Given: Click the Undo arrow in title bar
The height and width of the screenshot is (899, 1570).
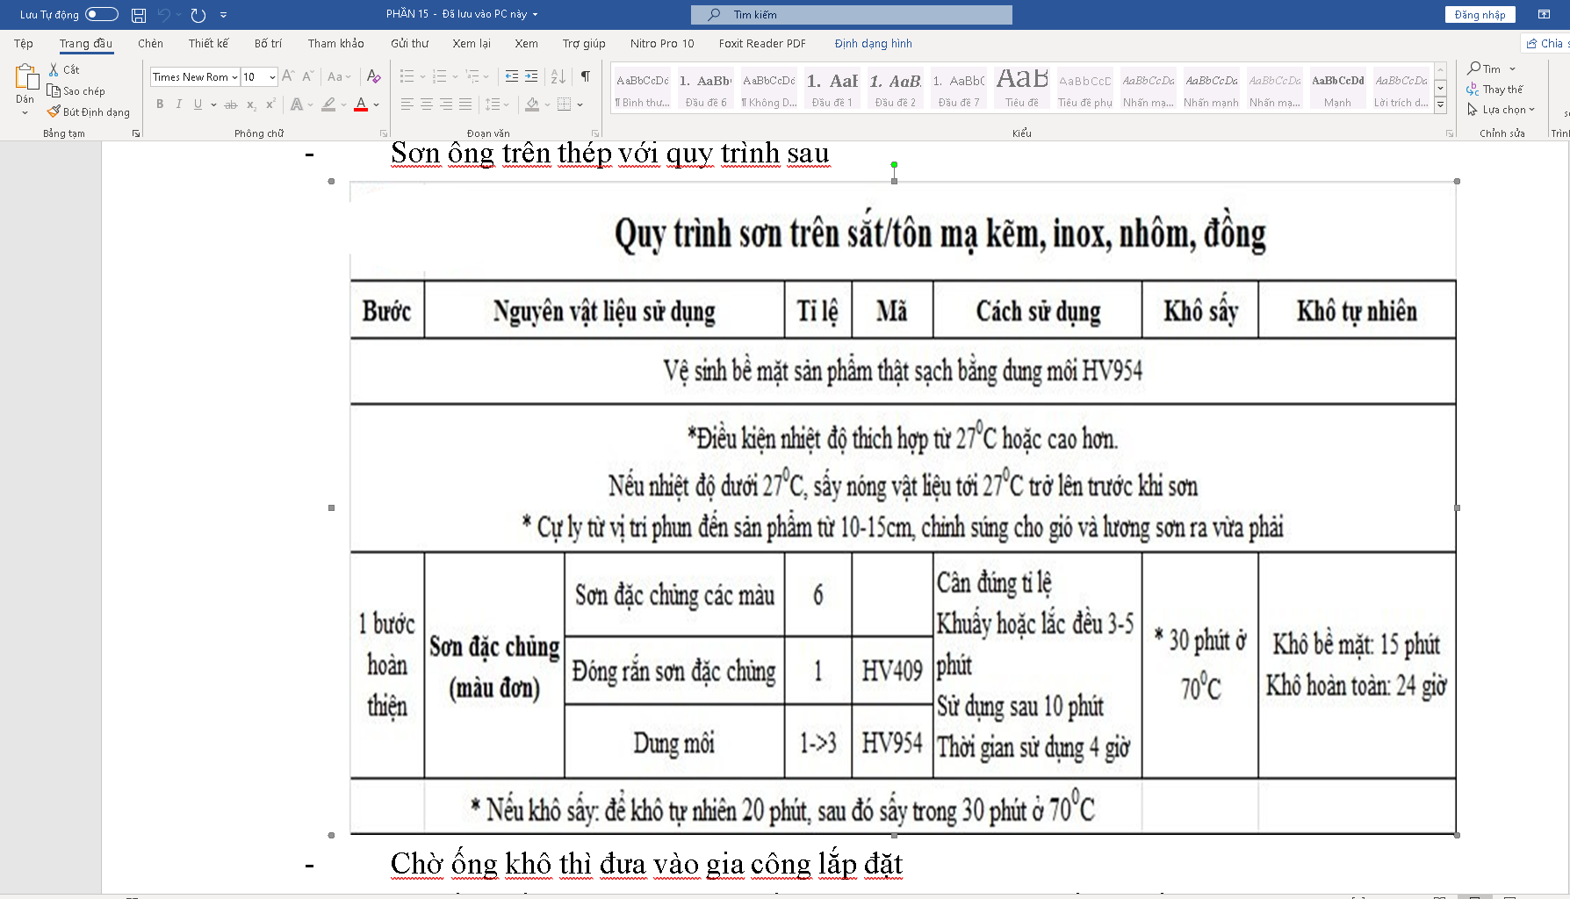Looking at the screenshot, I should pyautogui.click(x=163, y=15).
